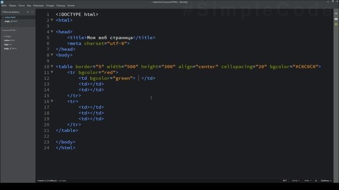The width and height of the screenshot is (339, 190).
Task: Open the Вид menu
Action: coord(29,6)
